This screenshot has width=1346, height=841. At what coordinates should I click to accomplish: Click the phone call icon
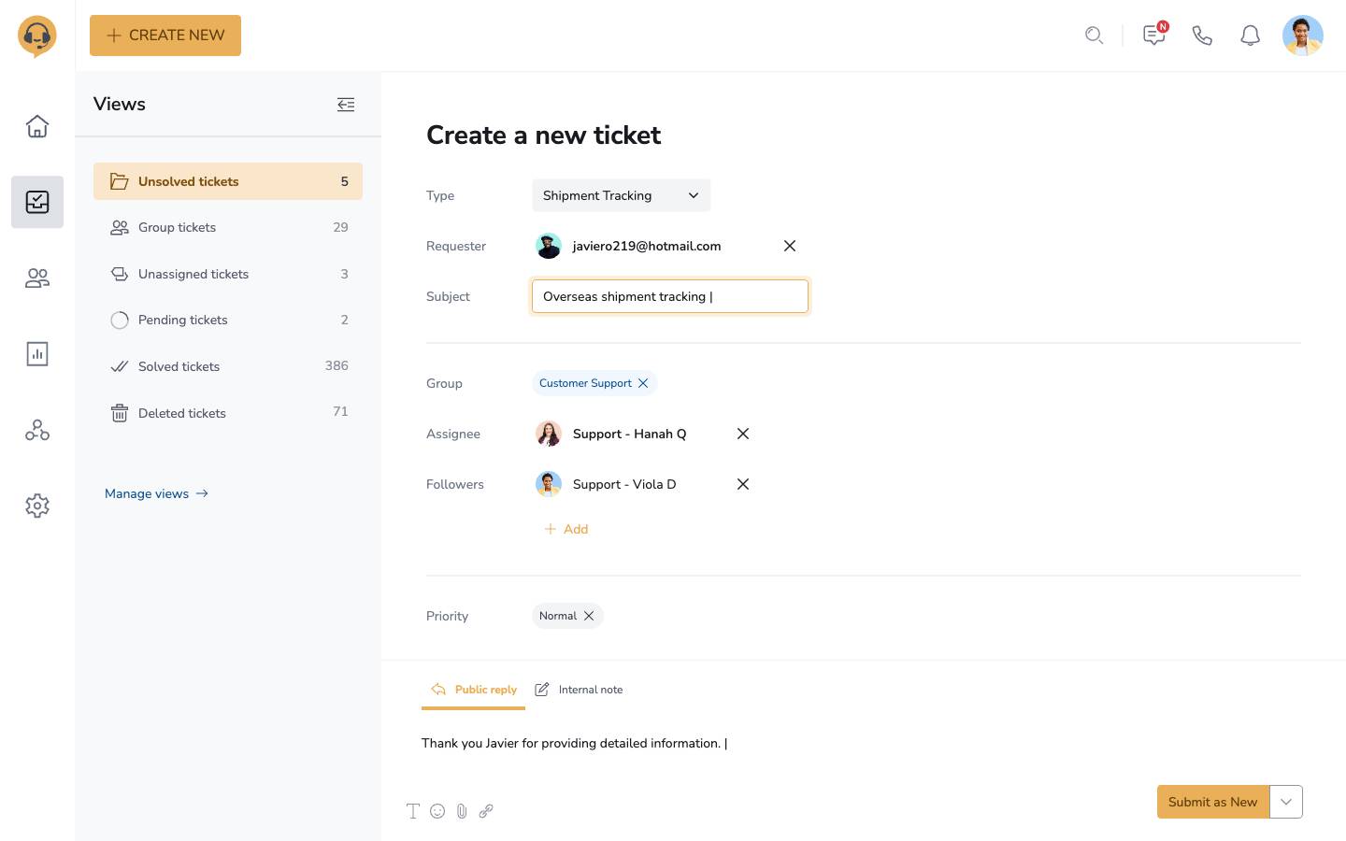click(x=1202, y=36)
